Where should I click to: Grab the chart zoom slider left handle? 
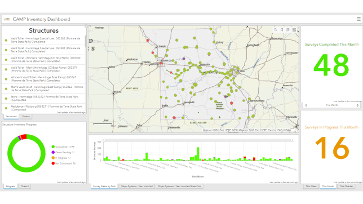pyautogui.click(x=104, y=140)
